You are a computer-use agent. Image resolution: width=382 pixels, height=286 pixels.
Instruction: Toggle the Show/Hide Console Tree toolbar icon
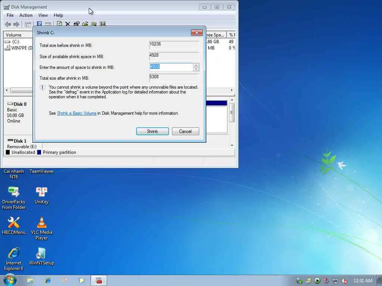click(x=28, y=24)
